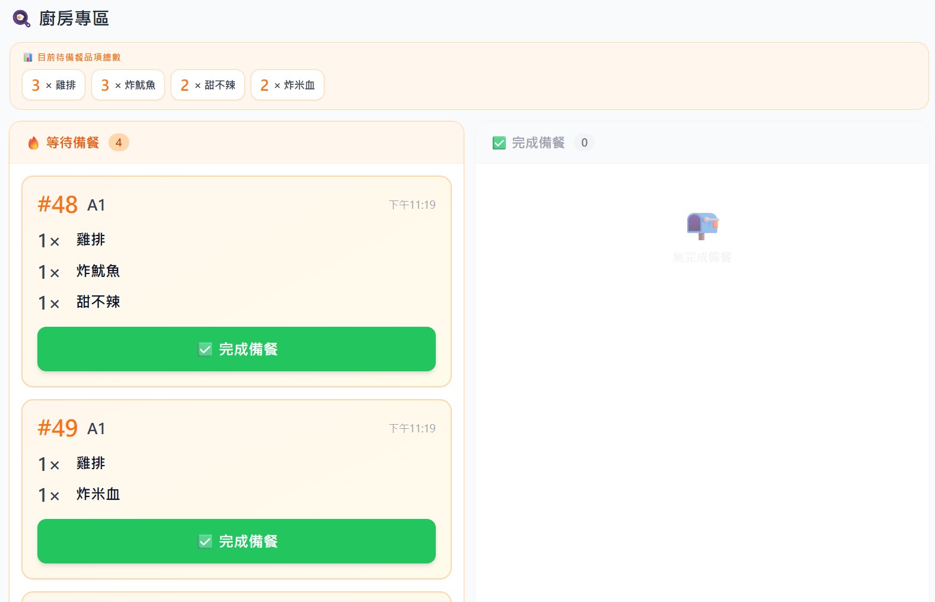Screen dimensions: 935x602
Task: Click table label A1 of order #49
Action: pyautogui.click(x=97, y=429)
